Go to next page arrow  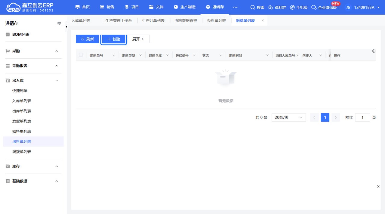(x=336, y=117)
